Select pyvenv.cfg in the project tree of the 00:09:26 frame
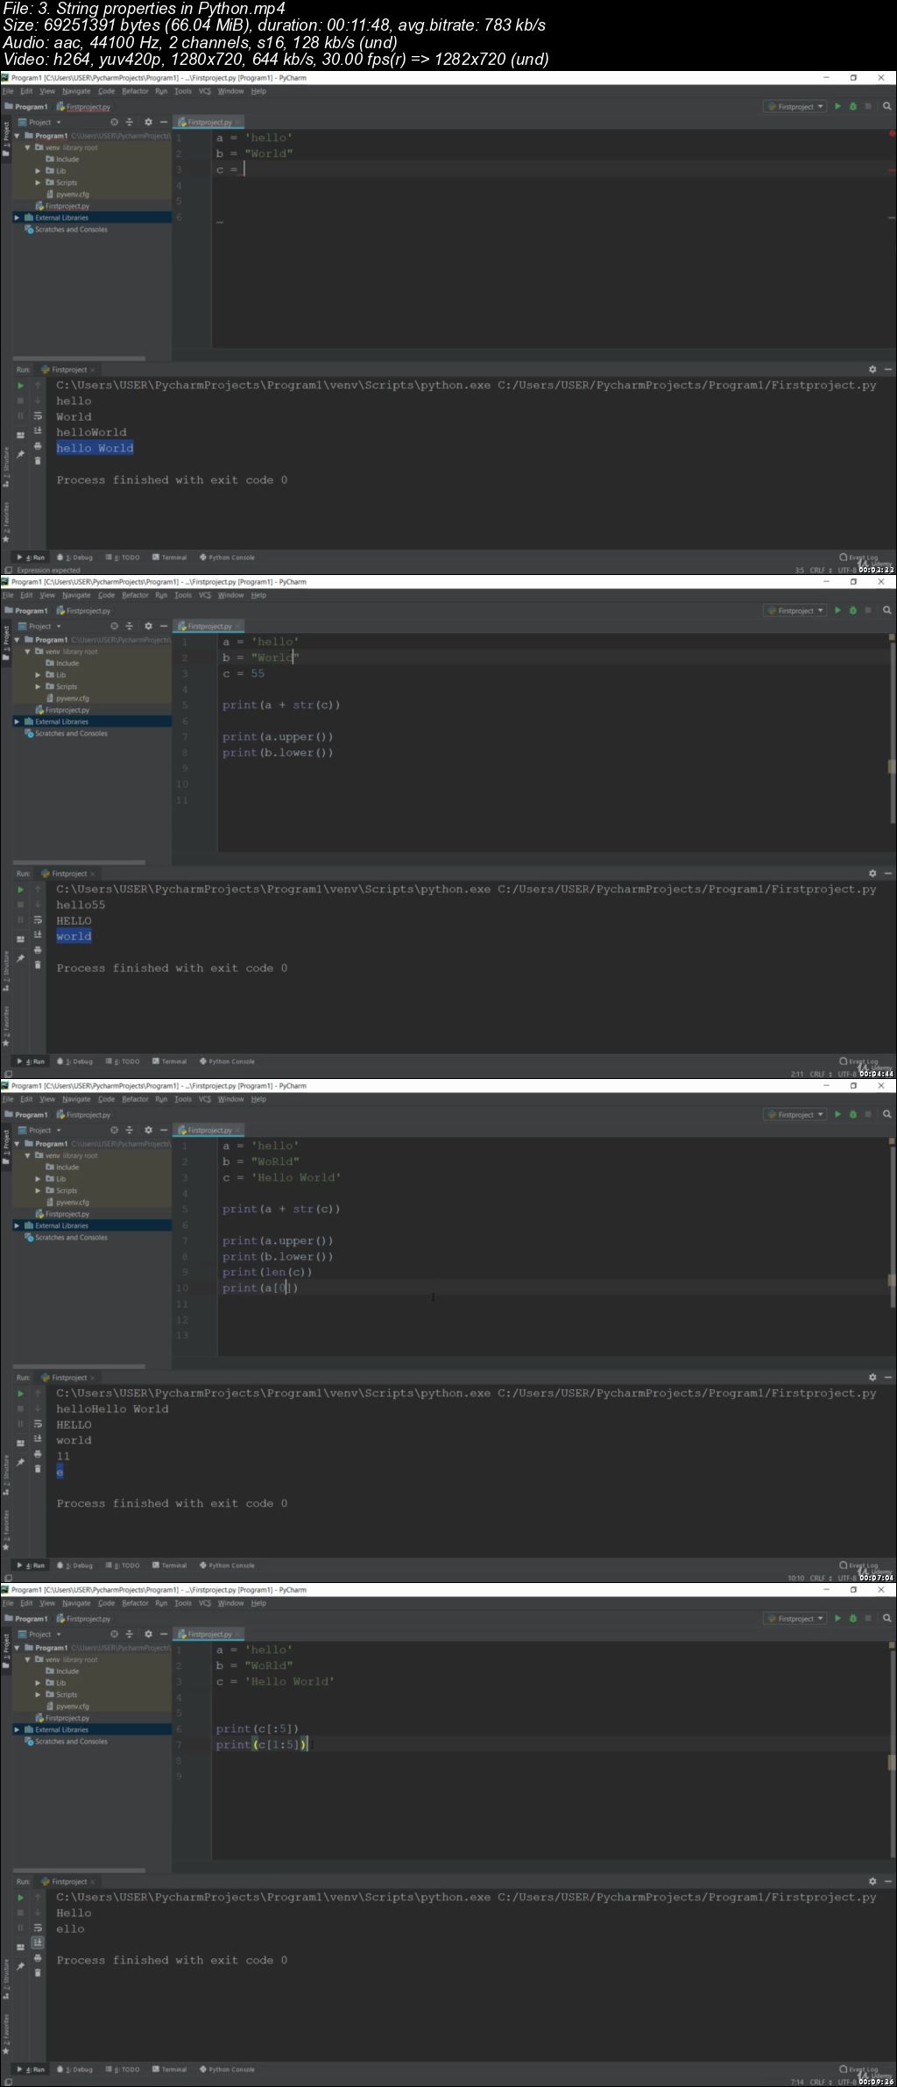 (x=67, y=1707)
